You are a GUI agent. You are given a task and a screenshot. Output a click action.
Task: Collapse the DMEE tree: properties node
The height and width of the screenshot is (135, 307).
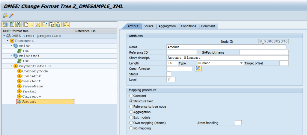point(4,36)
